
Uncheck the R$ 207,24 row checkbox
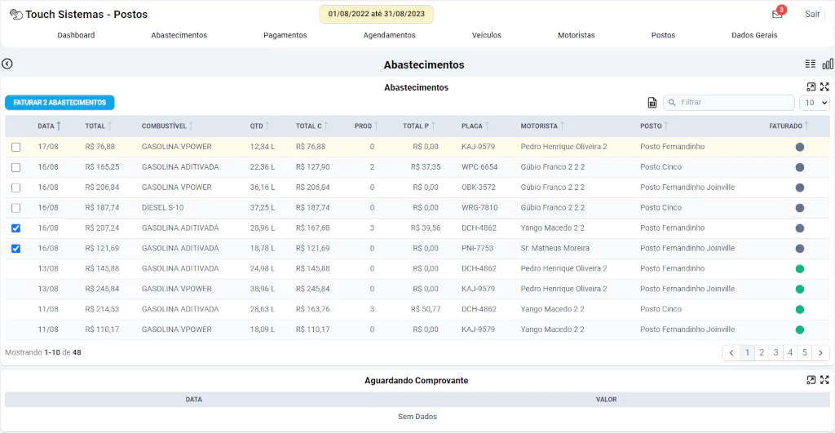[x=16, y=228]
